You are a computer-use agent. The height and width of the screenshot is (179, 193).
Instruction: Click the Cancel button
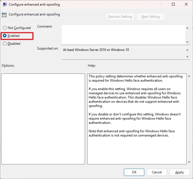click(x=157, y=172)
